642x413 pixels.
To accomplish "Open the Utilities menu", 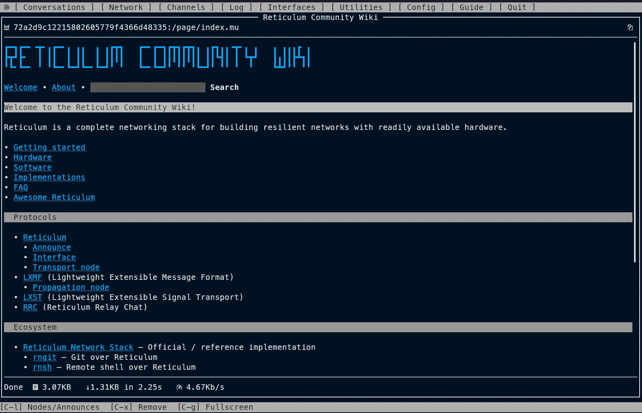I will pyautogui.click(x=361, y=7).
